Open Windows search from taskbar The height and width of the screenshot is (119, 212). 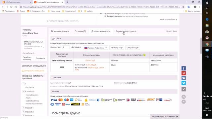point(207,8)
